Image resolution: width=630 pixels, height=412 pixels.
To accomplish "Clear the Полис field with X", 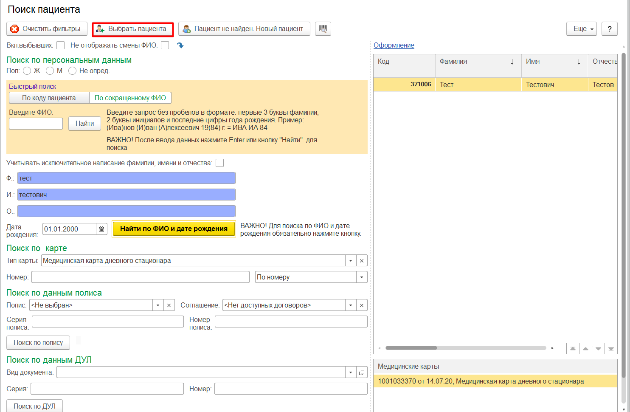I will click(x=169, y=305).
